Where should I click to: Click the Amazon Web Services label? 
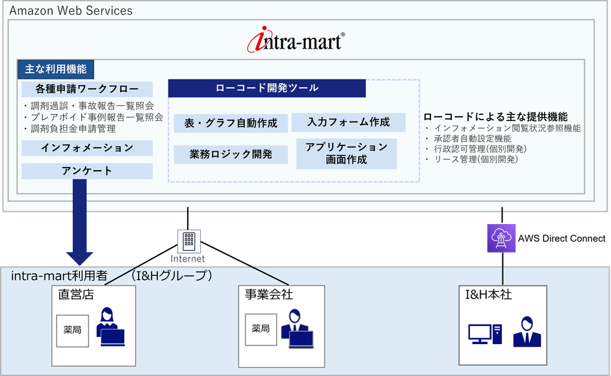pyautogui.click(x=71, y=10)
